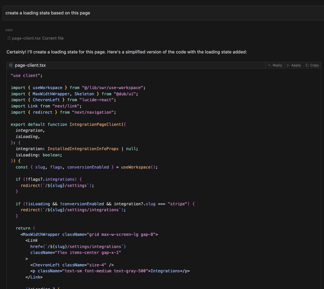Image resolution: width=324 pixels, height=289 pixels.
Task: Click the useWorkspace import line
Action: 78,88
